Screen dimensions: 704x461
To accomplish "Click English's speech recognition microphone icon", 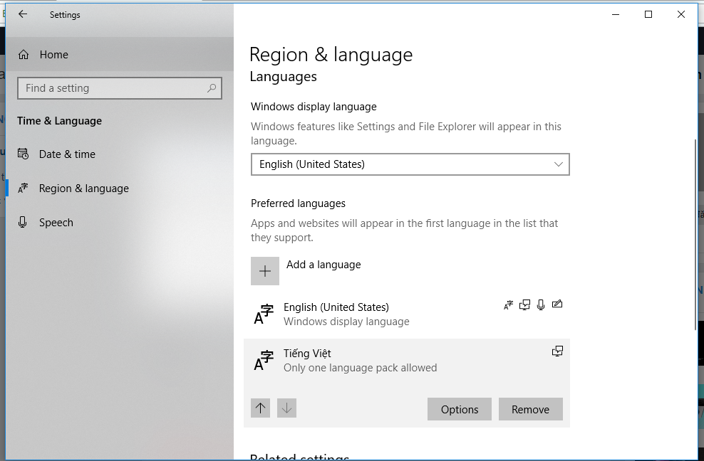I will [541, 305].
